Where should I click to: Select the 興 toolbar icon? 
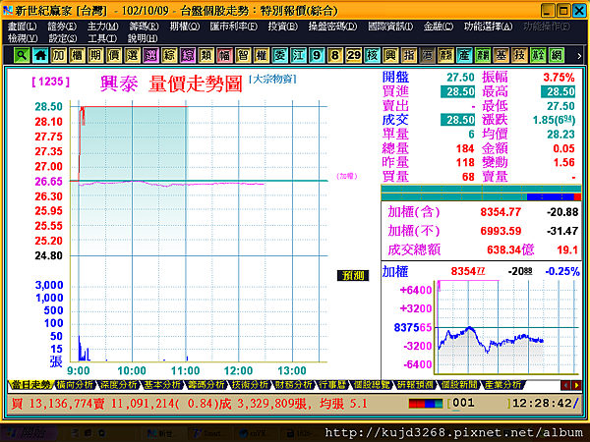click(390, 55)
